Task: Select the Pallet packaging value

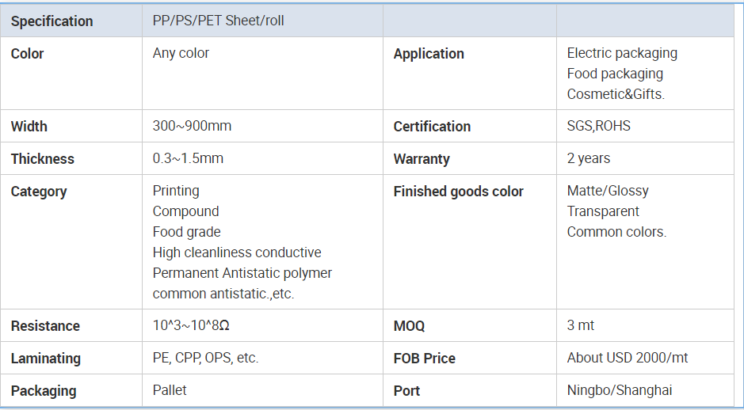Action: (x=170, y=390)
